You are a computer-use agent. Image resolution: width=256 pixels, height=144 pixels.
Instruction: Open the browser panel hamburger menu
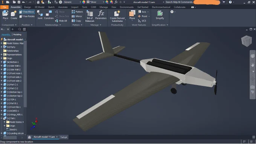pyautogui.click(x=24, y=29)
